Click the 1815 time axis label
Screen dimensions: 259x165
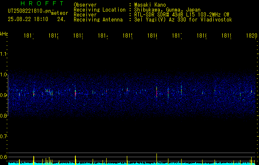click(x=128, y=35)
